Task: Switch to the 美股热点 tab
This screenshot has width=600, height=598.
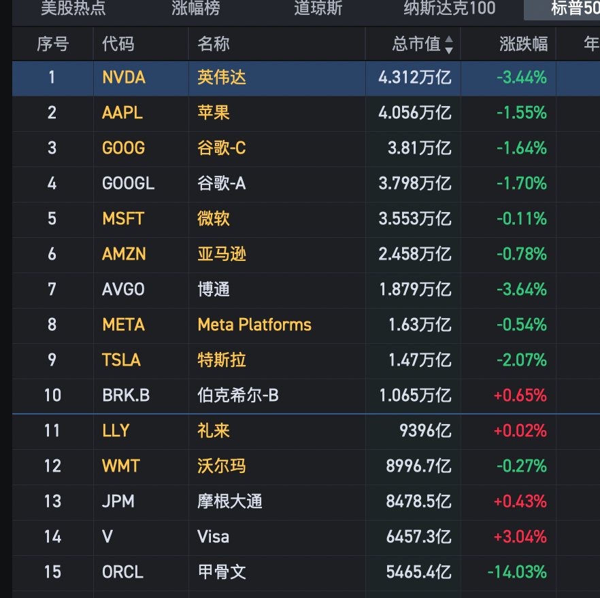Action: pyautogui.click(x=73, y=8)
